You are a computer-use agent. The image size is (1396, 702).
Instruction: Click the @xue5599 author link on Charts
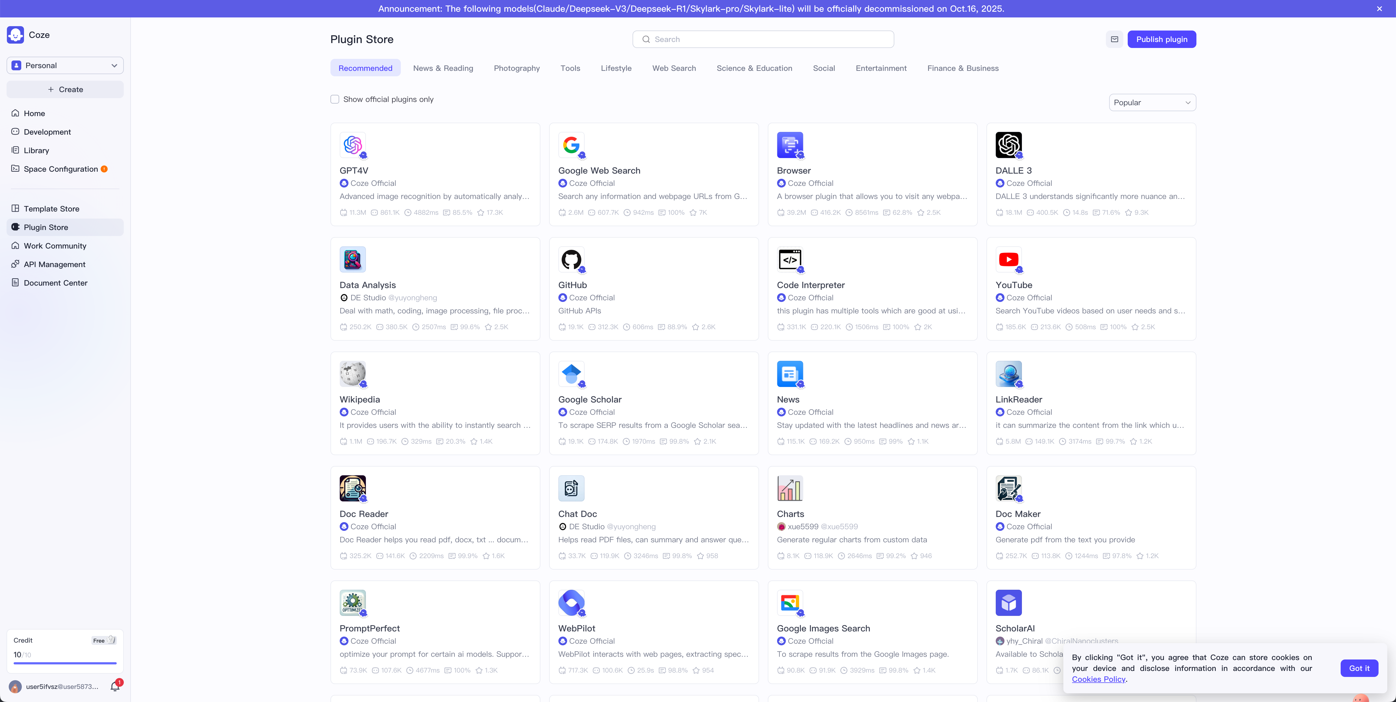pos(840,526)
